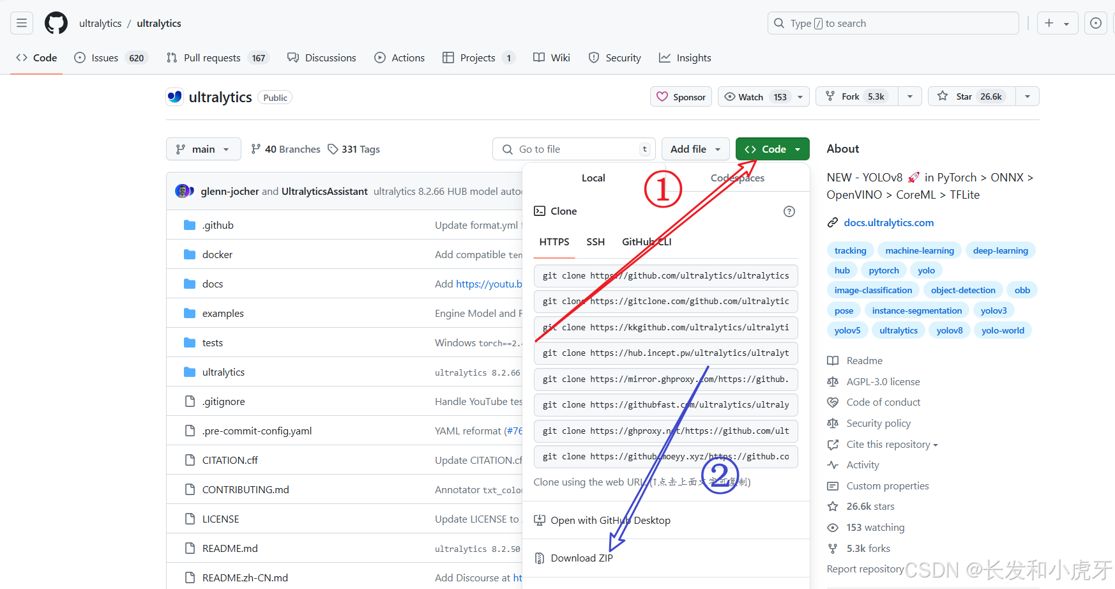Open the AGPL-3.0 license link
1115x589 pixels.
click(x=874, y=381)
